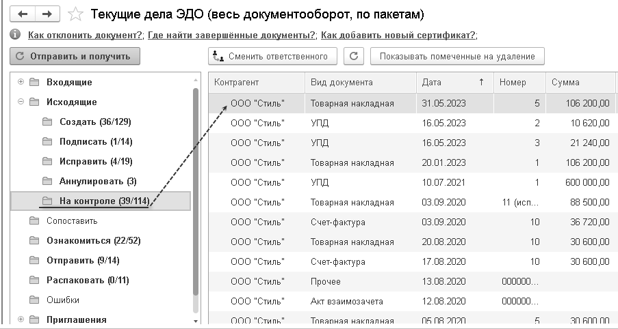This screenshot has width=618, height=329.
Task: Click scroll up arrow of folder tree
Action: [x=196, y=80]
